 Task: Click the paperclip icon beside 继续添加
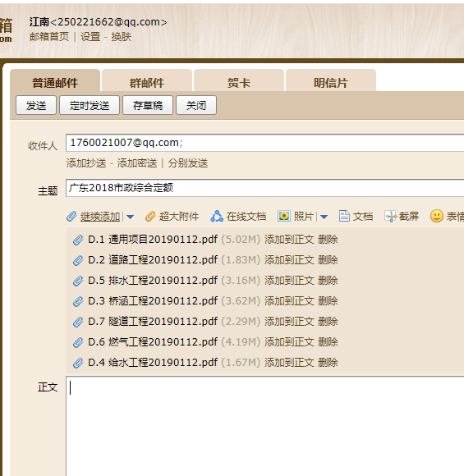click(x=71, y=217)
